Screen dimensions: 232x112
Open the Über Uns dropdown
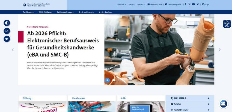pyautogui.click(x=121, y=4)
